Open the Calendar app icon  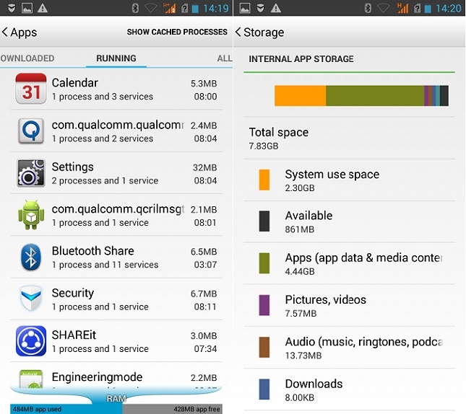[31, 89]
